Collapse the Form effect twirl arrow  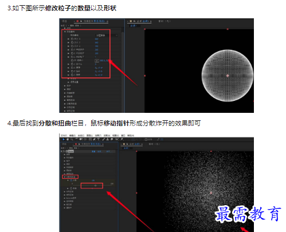click(x=61, y=151)
